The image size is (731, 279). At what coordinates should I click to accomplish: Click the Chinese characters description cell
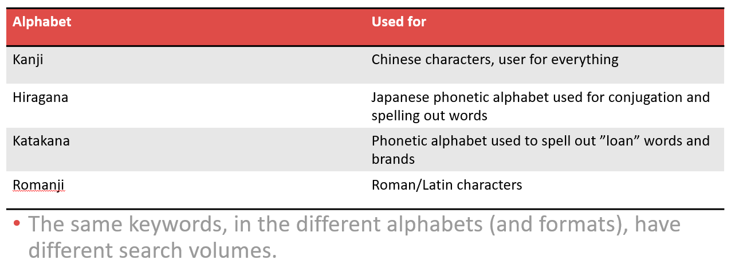pos(495,60)
